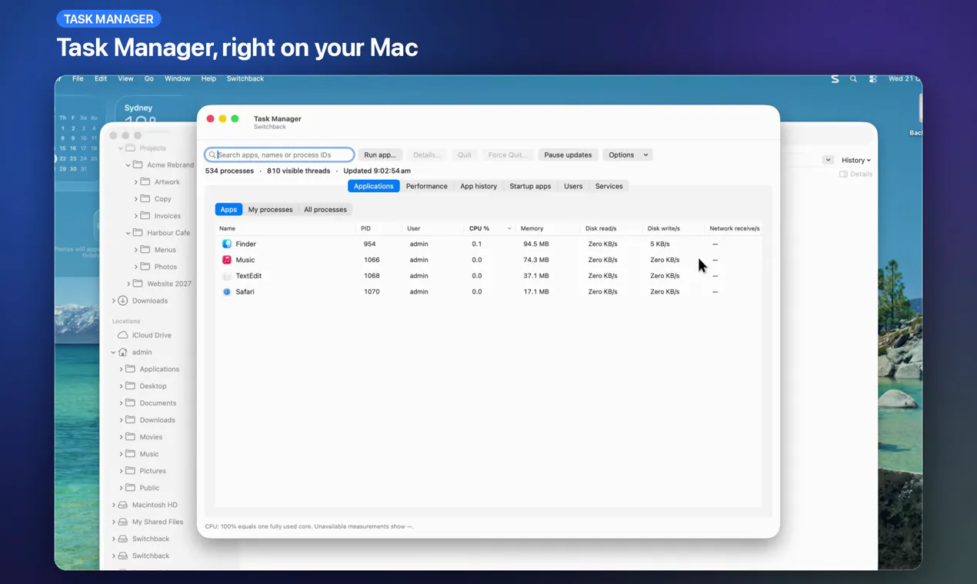Click the Safari app icon in process list

tap(227, 292)
